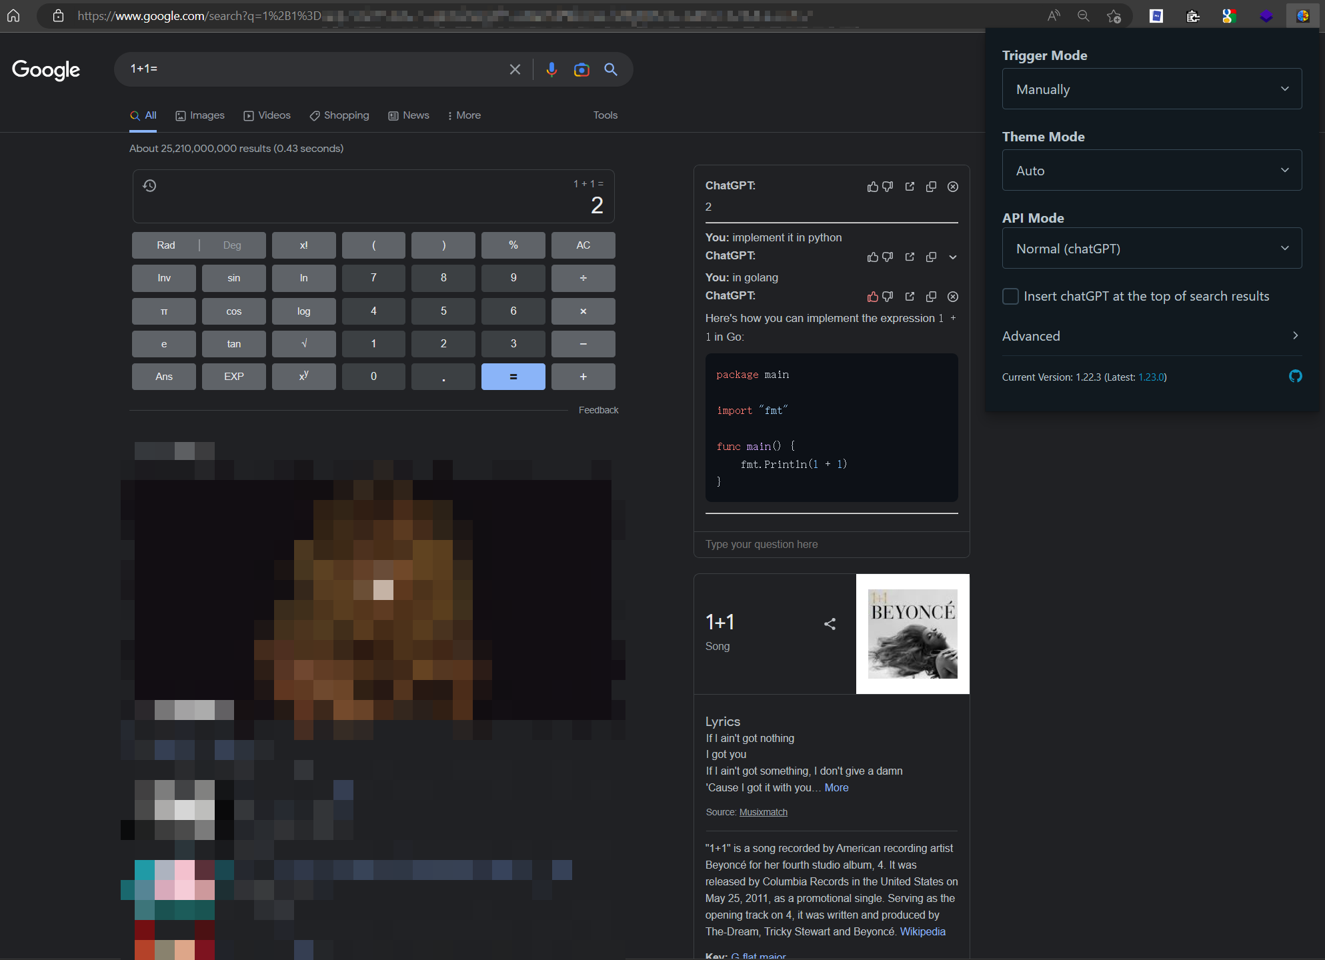Open the calculator history panel
This screenshot has height=960, width=1325.
(149, 185)
